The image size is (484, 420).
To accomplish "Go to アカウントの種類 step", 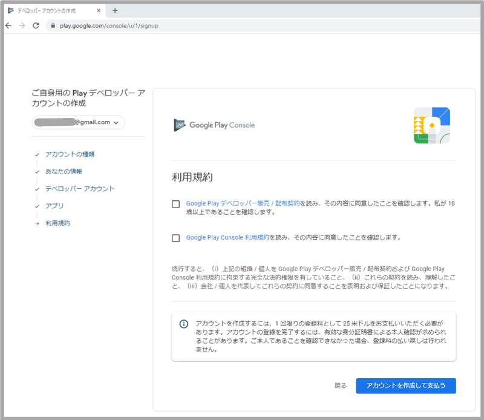I will (x=70, y=154).
